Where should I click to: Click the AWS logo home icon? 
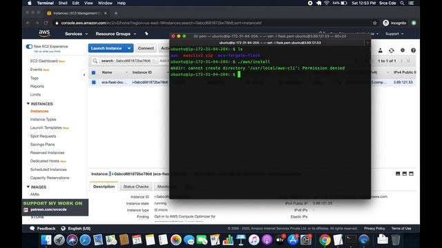click(x=44, y=34)
